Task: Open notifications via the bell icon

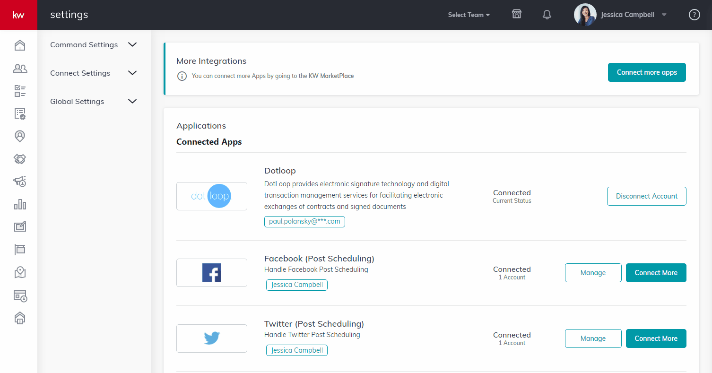Action: point(547,15)
